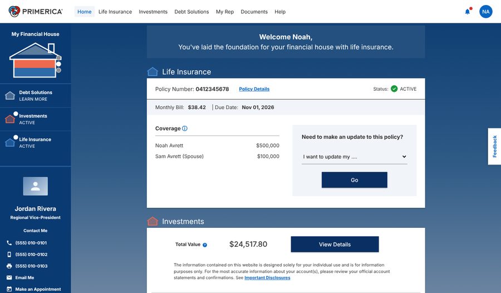Click the (555) 010-0102 mobile number
Screen dimensions: 501x293
point(31,255)
